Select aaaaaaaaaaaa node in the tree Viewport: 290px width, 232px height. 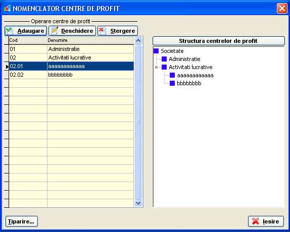click(196, 75)
